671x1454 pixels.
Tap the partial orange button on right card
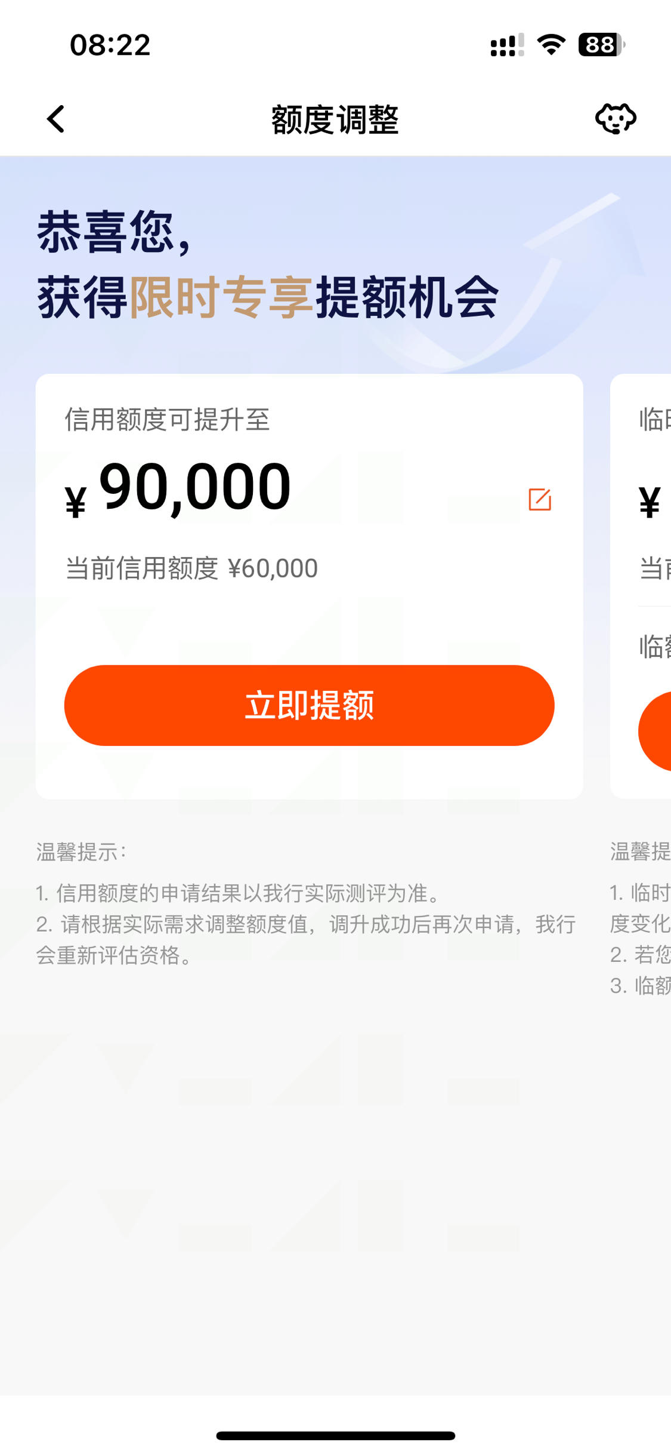pyautogui.click(x=655, y=731)
